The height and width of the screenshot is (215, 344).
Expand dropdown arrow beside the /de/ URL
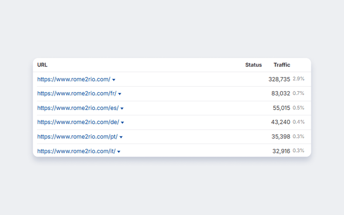pyautogui.click(x=123, y=123)
